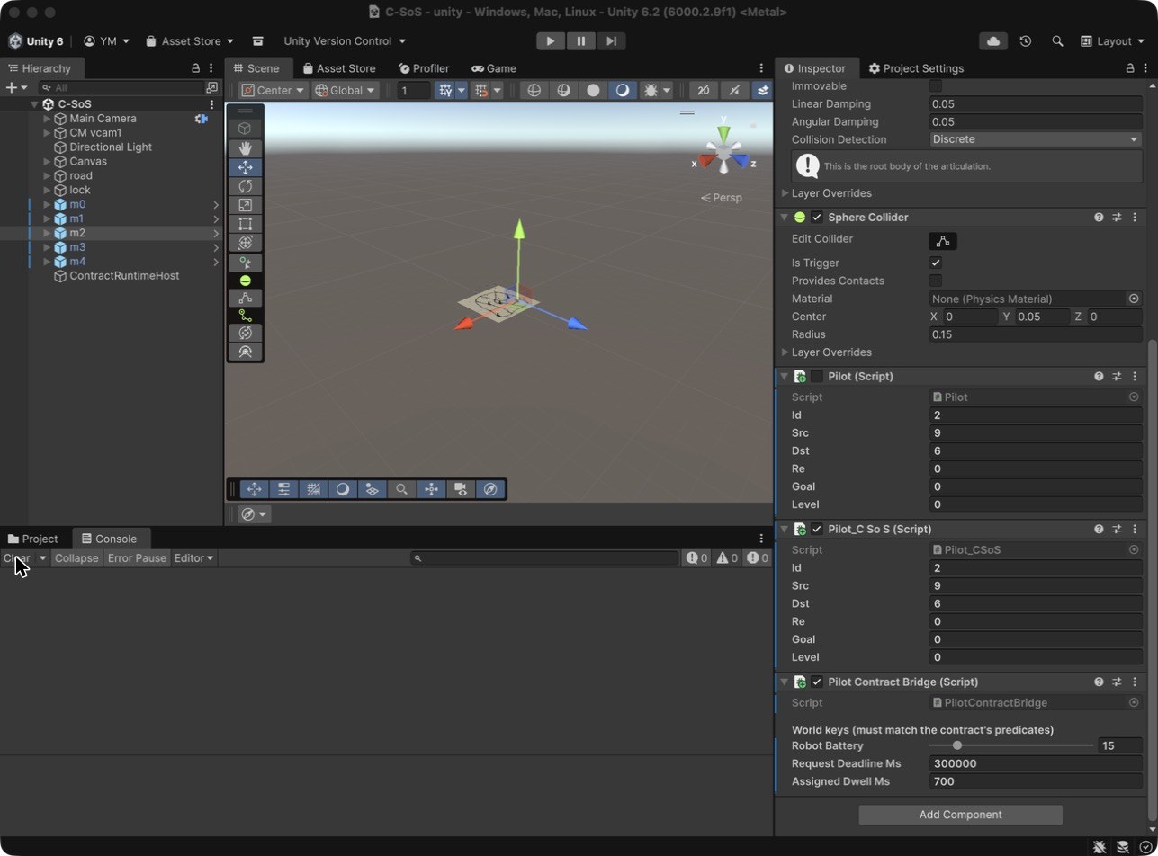
Task: Open the Project Settings tab
Action: pyautogui.click(x=915, y=68)
